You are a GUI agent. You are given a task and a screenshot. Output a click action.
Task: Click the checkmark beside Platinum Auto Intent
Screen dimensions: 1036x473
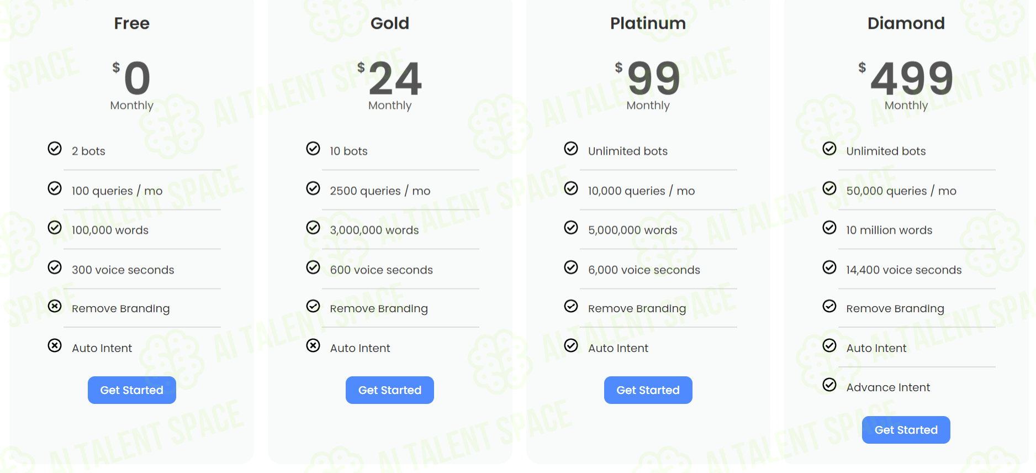[x=571, y=345]
